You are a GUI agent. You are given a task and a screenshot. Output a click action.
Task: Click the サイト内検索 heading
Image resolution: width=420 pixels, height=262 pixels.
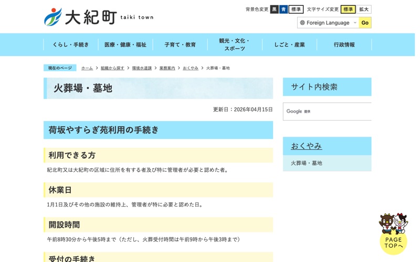tap(327, 87)
